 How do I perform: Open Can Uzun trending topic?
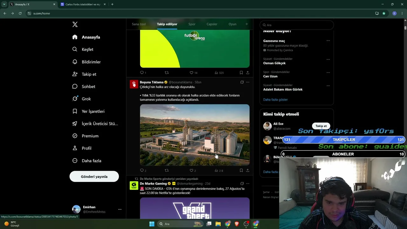point(270,76)
